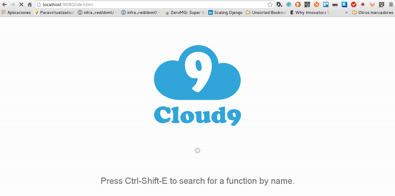Open the Scaling Django bookmark
The image size is (395, 196).
coord(225,12)
